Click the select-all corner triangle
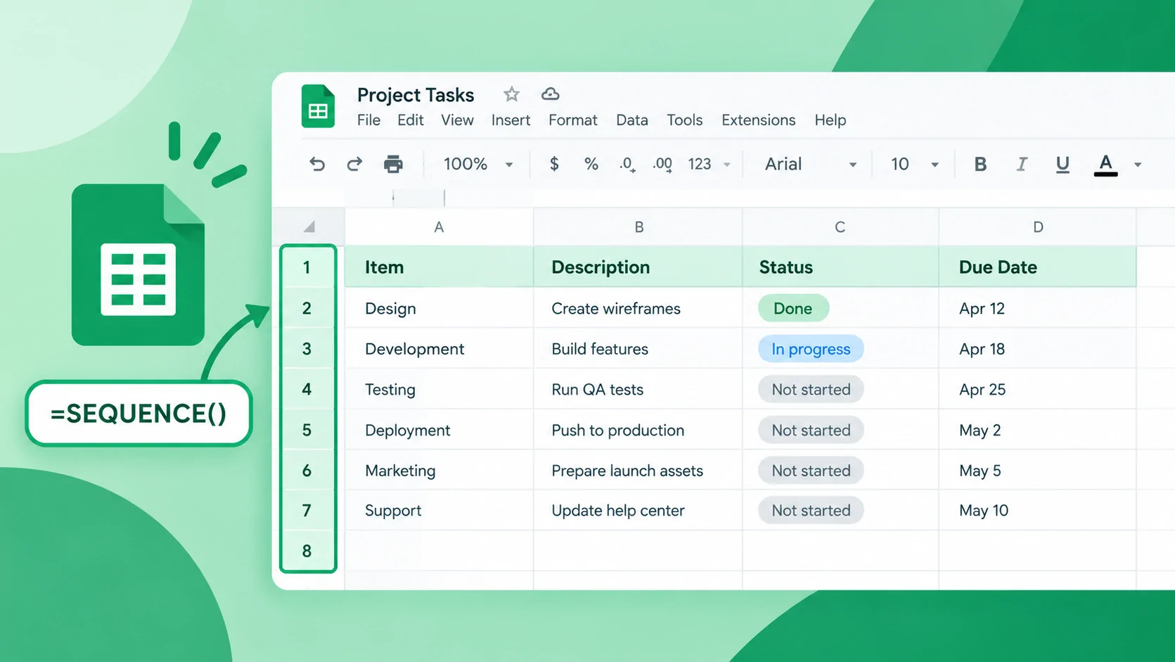Image resolution: width=1175 pixels, height=662 pixels. click(309, 227)
